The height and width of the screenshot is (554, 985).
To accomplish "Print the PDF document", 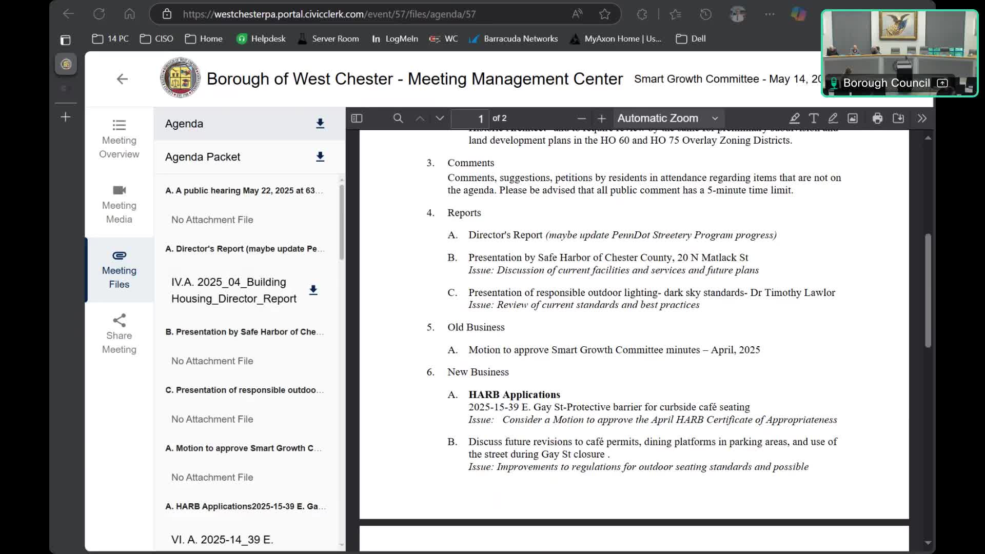I will [878, 118].
